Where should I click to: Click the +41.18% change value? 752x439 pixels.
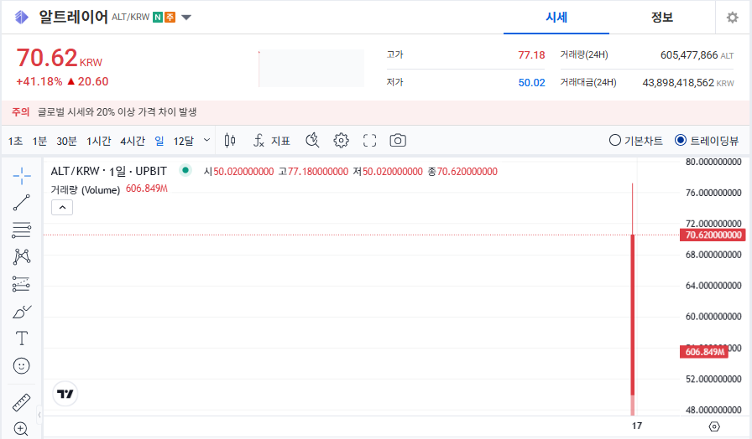tap(39, 82)
